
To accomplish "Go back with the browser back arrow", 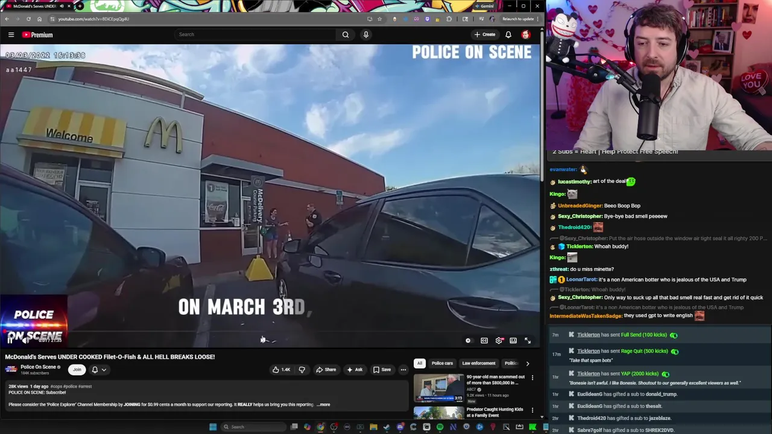I will click(x=7, y=19).
